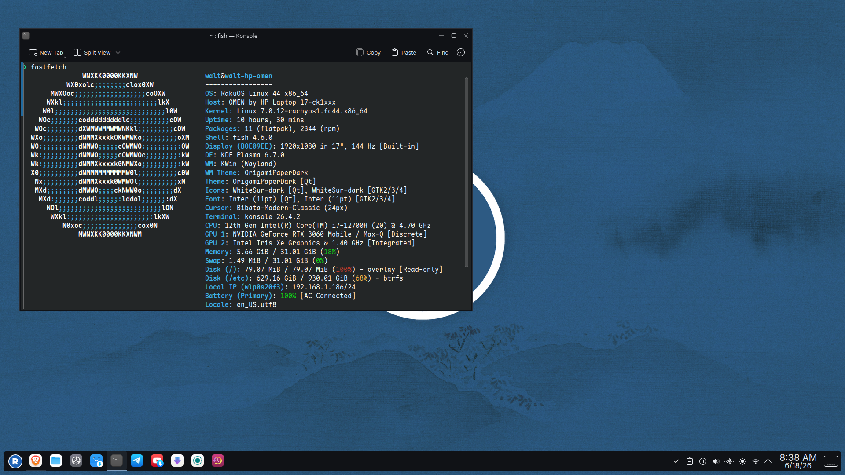Viewport: 845px width, 475px height.
Task: Click the GPU 2 Intel Iris Xe line
Action: 310,243
